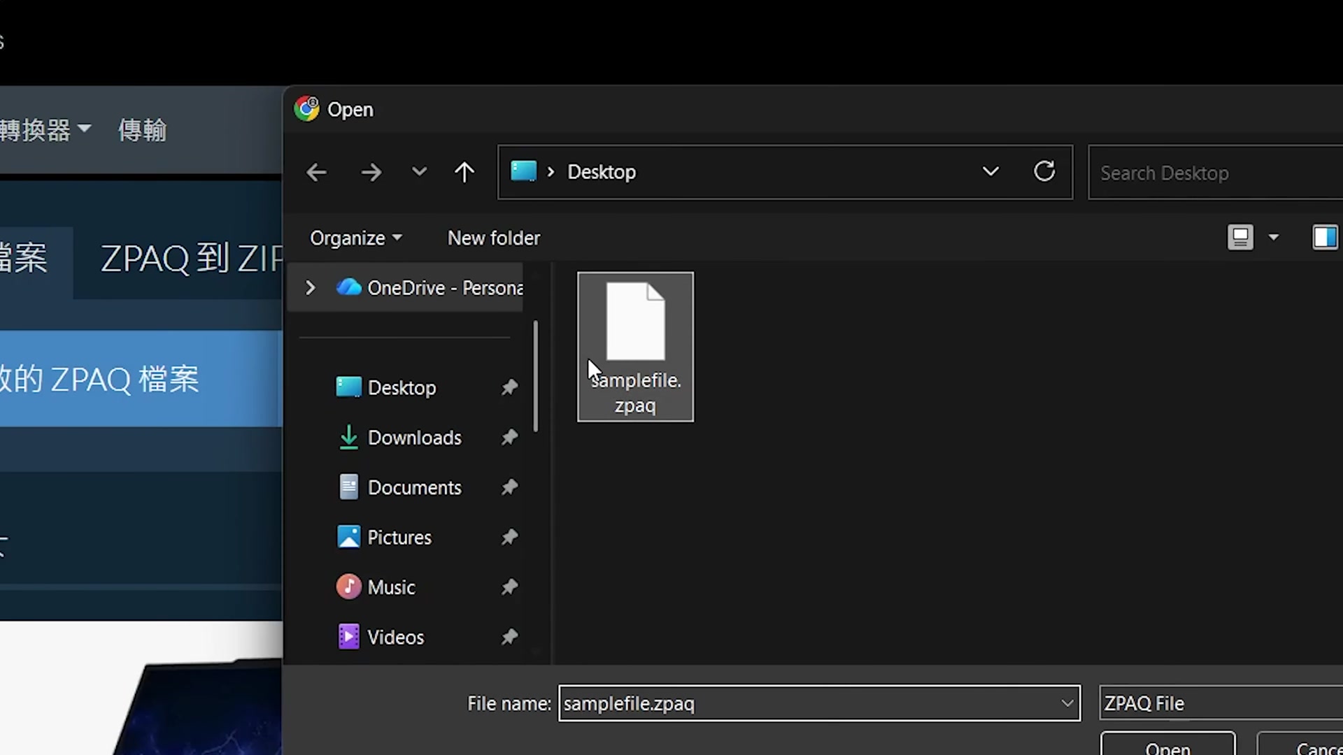The image size is (1343, 755).
Task: Click the Forward navigation arrow
Action: coord(371,172)
